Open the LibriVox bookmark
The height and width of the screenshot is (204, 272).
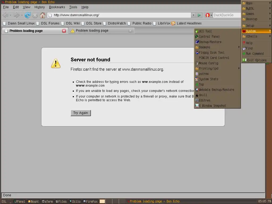(x=162, y=23)
